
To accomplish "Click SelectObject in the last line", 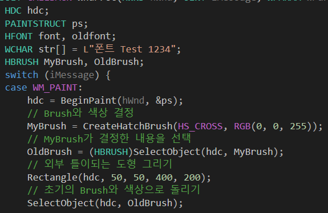I will [60, 203].
